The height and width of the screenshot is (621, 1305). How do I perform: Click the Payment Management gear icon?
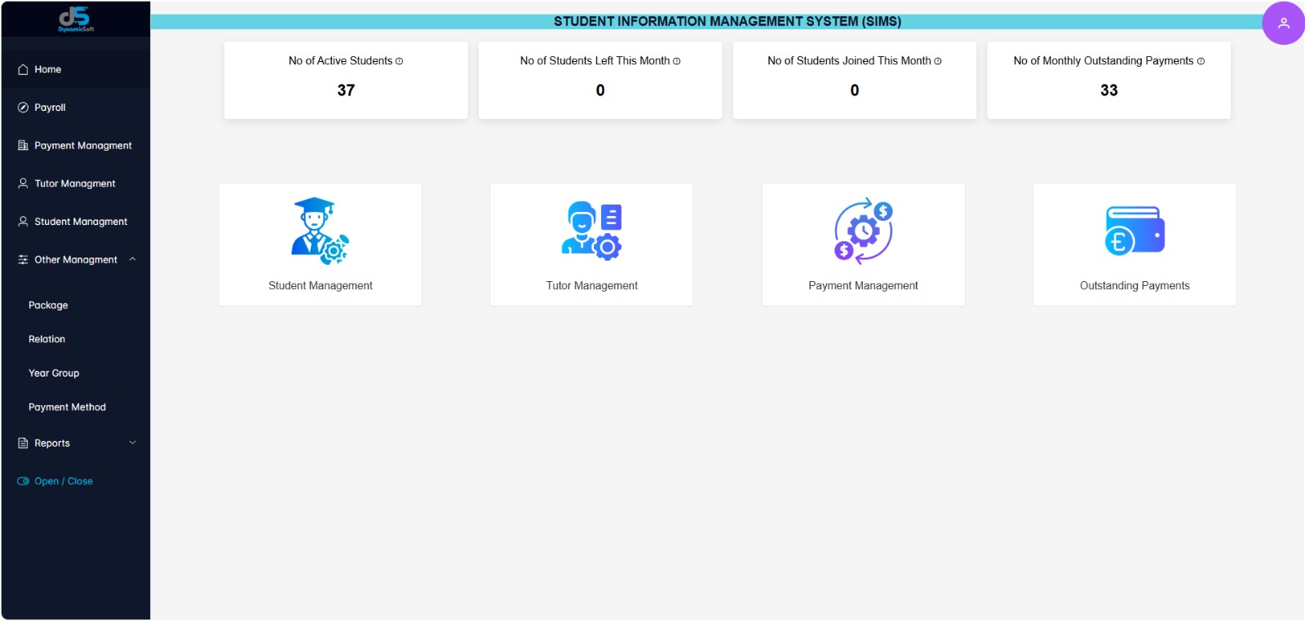(863, 231)
